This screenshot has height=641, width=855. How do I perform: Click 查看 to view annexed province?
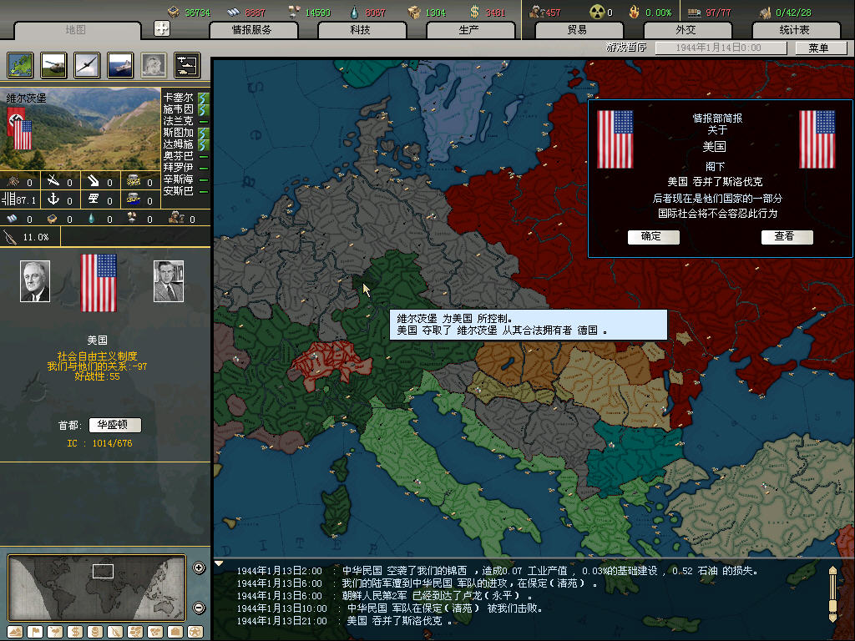787,236
